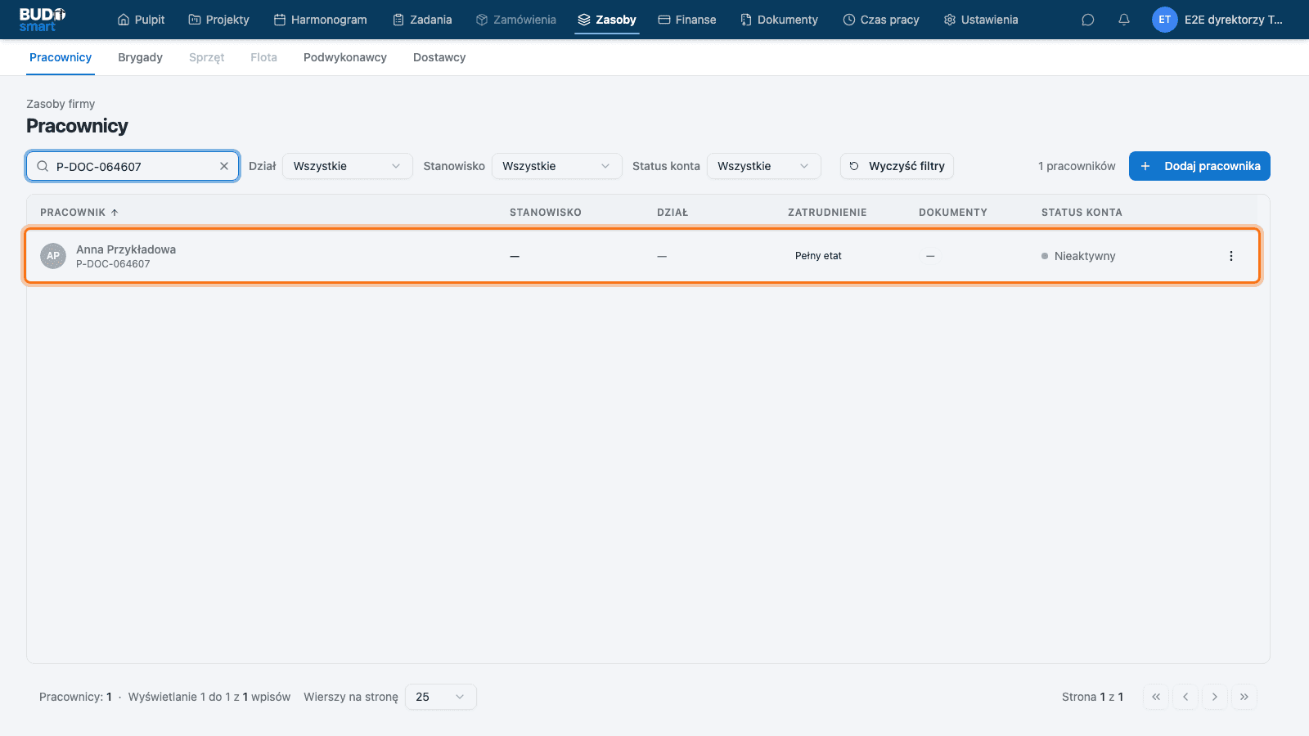Click Dokumenty column header

pyautogui.click(x=953, y=213)
